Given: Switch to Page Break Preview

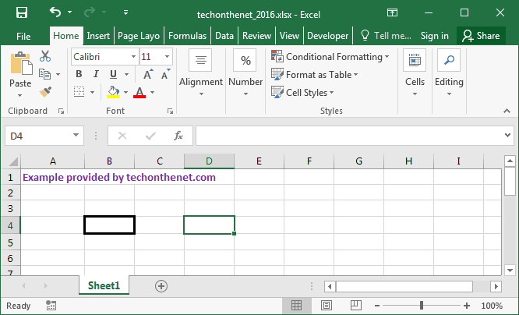Looking at the screenshot, I should (x=356, y=305).
